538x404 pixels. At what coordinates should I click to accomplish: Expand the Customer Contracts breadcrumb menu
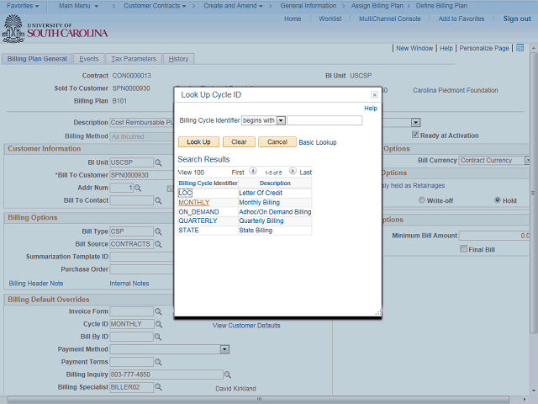tap(155, 6)
